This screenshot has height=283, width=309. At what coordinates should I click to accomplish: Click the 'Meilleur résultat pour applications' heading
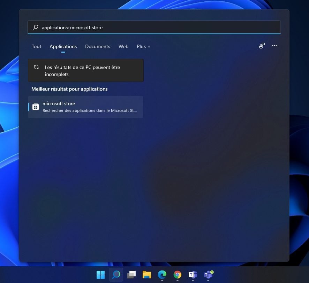69,89
